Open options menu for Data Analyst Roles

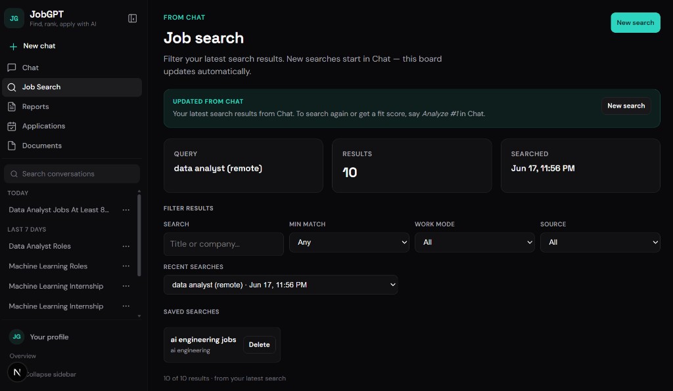coord(126,246)
